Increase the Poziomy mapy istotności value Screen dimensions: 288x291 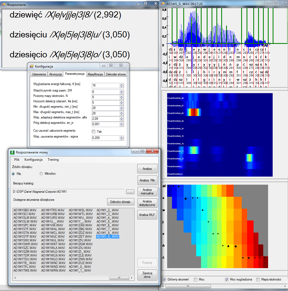(x=122, y=96)
